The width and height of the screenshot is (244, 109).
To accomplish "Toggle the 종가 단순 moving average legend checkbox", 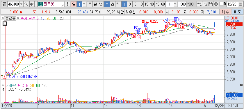I will [18, 18].
